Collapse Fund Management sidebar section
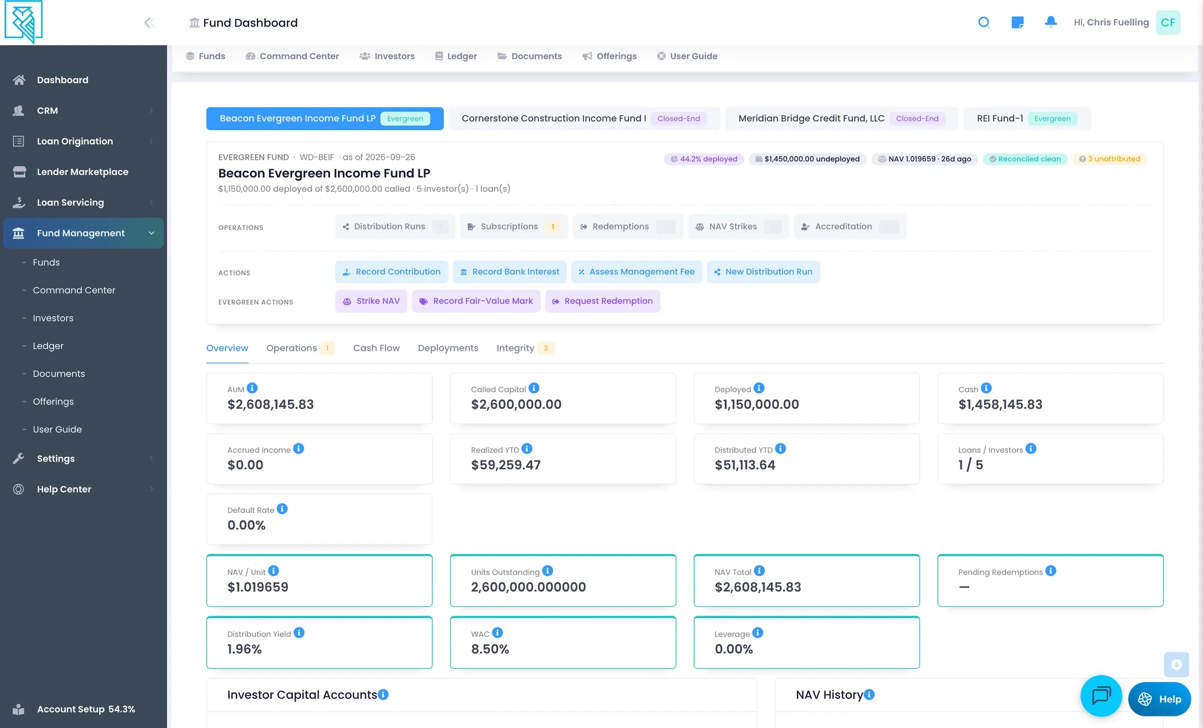This screenshot has height=728, width=1203. click(83, 233)
